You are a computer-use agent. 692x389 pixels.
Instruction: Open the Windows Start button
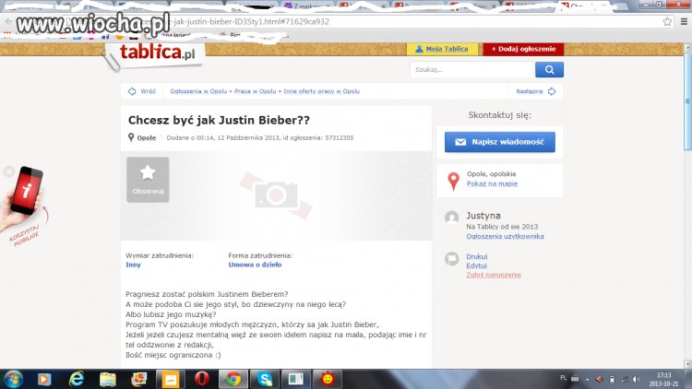[x=13, y=379]
